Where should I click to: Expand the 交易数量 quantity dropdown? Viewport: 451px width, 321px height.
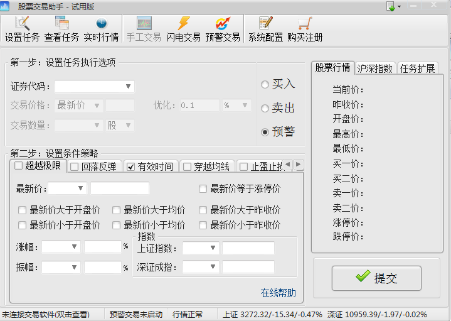pyautogui.click(x=97, y=126)
